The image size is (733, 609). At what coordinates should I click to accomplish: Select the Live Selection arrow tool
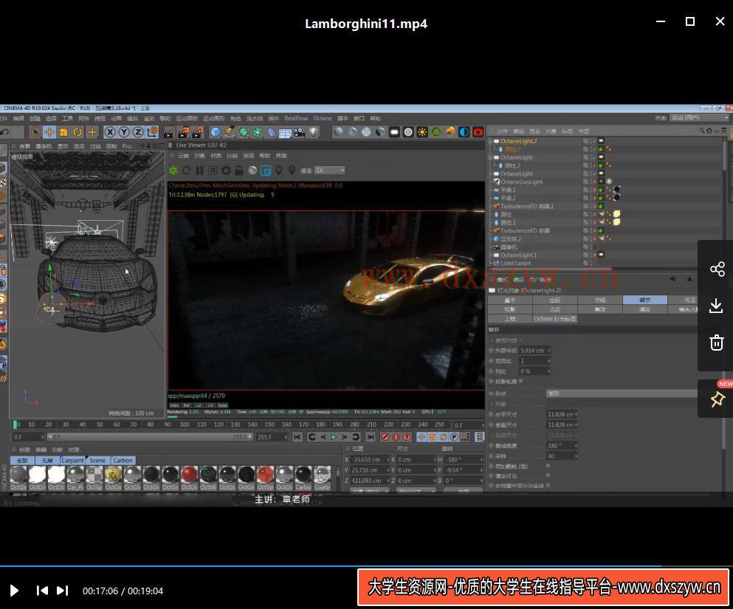point(35,132)
